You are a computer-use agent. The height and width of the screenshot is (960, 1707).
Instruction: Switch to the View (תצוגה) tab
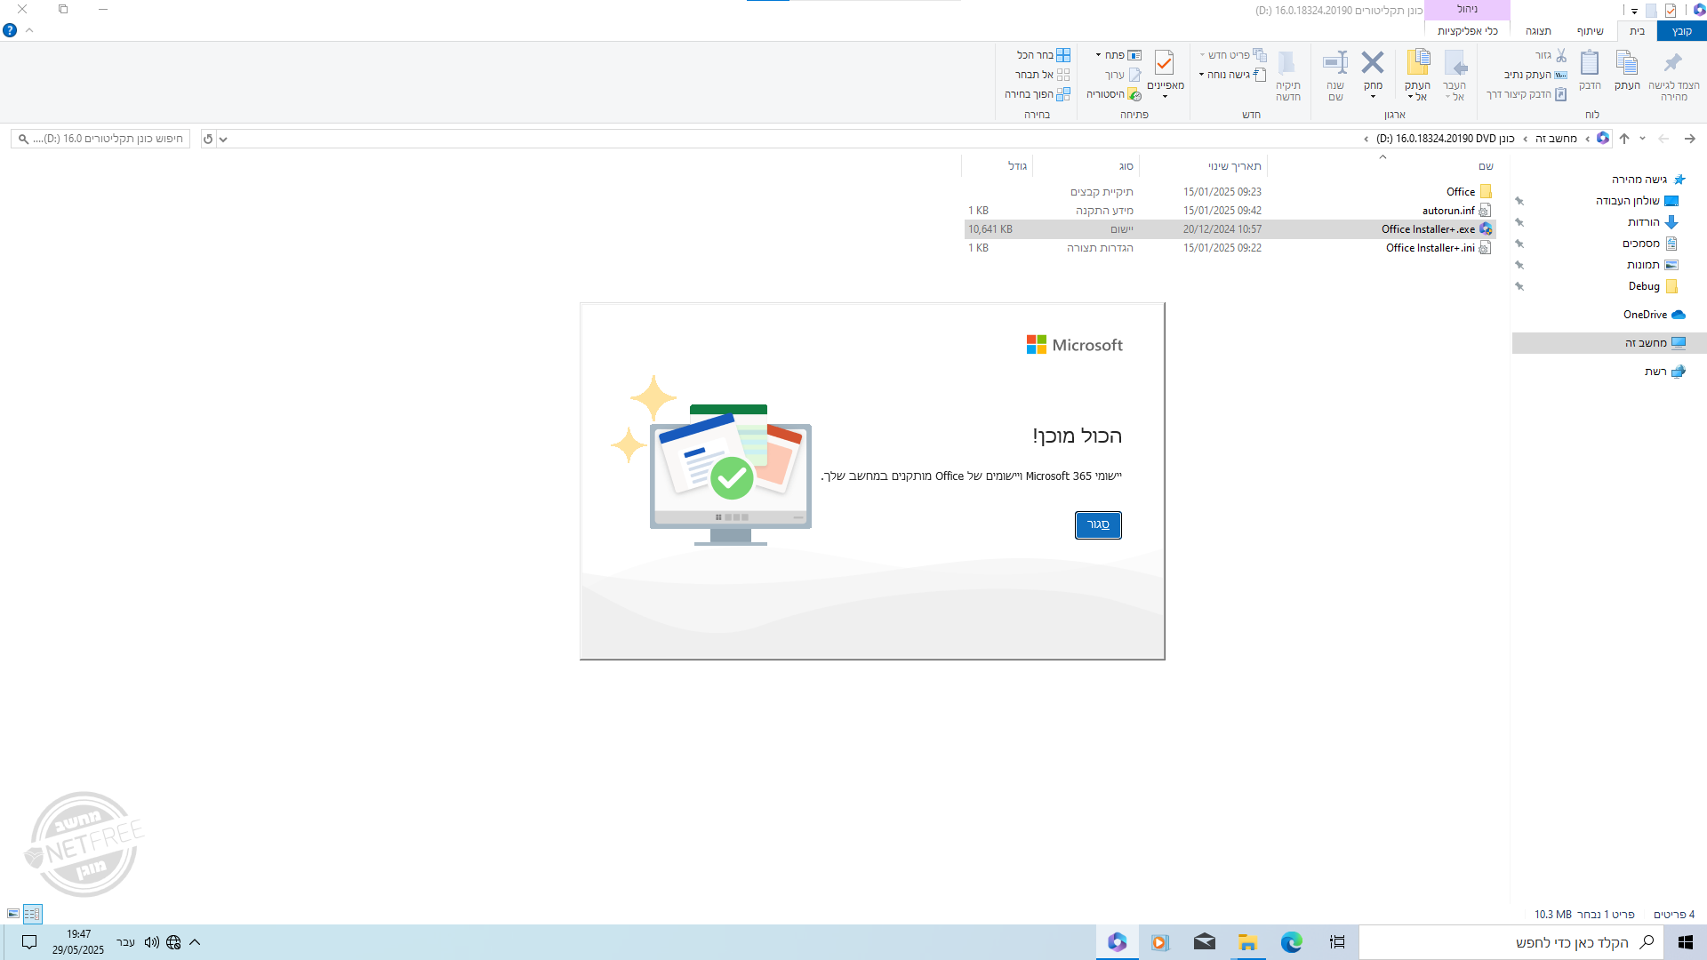pos(1539,31)
